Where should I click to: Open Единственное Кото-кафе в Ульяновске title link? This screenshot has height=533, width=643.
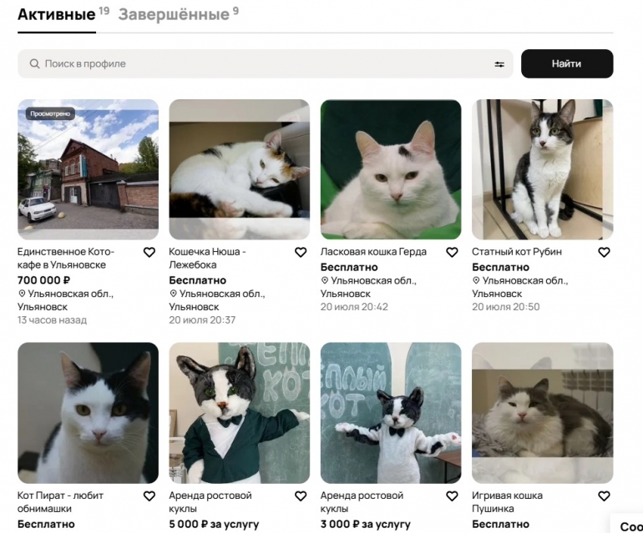(66, 258)
